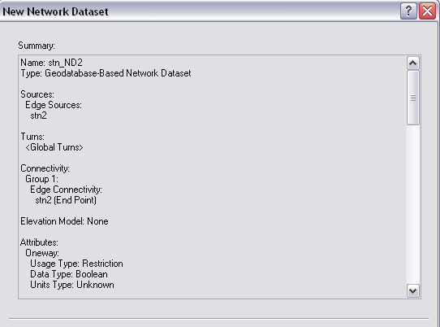Click the 'Data Type: Boolean' line

point(69,274)
